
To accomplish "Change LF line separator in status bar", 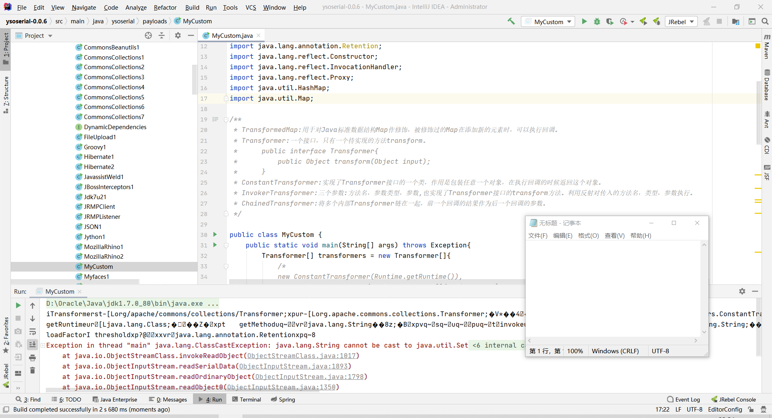I will [x=678, y=410].
